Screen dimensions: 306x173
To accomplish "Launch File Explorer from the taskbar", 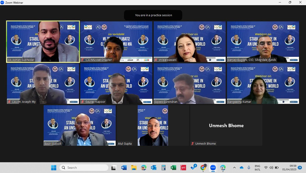I will 134,168.
